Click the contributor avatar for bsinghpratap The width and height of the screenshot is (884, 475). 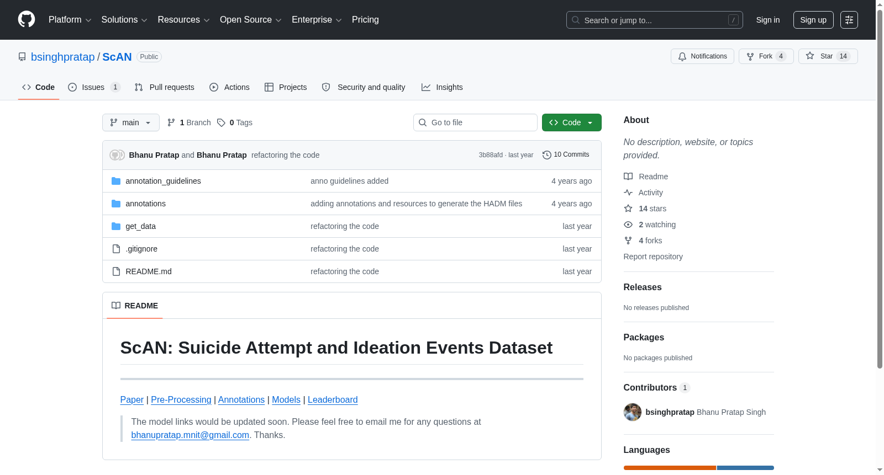(x=633, y=412)
